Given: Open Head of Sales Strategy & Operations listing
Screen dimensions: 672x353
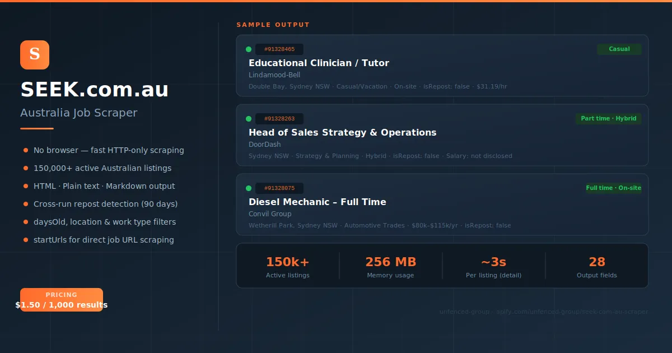Looking at the screenshot, I should tap(342, 133).
